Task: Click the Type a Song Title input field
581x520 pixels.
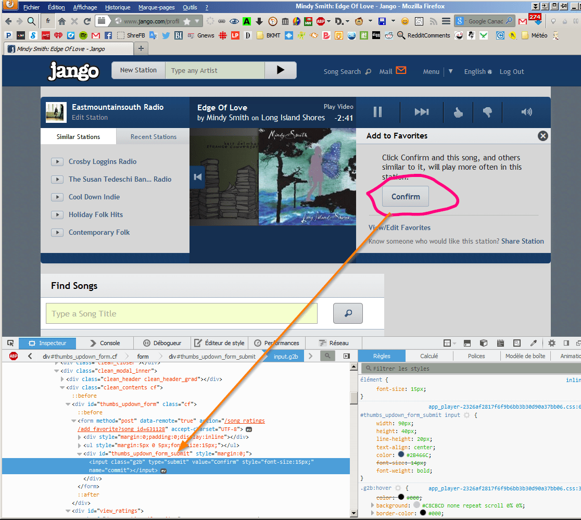Action: (x=181, y=313)
